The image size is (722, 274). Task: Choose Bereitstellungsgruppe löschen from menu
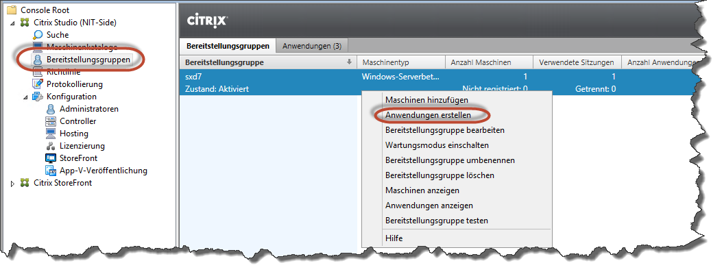pyautogui.click(x=440, y=175)
